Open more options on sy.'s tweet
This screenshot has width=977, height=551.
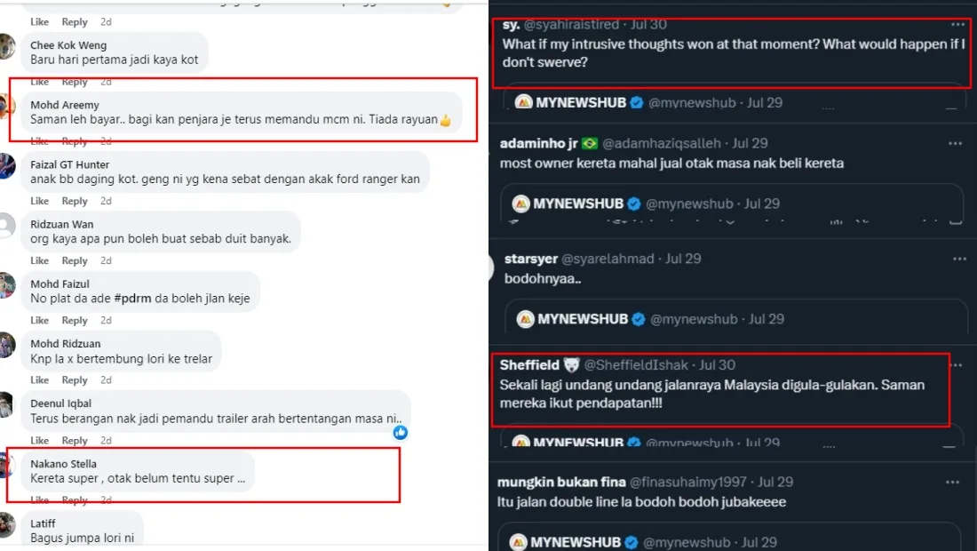(957, 25)
